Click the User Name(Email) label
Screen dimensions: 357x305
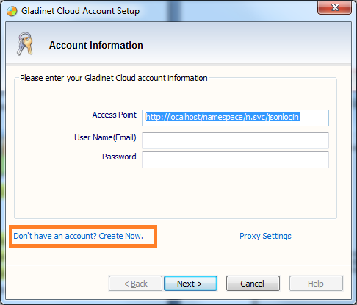[x=105, y=137]
